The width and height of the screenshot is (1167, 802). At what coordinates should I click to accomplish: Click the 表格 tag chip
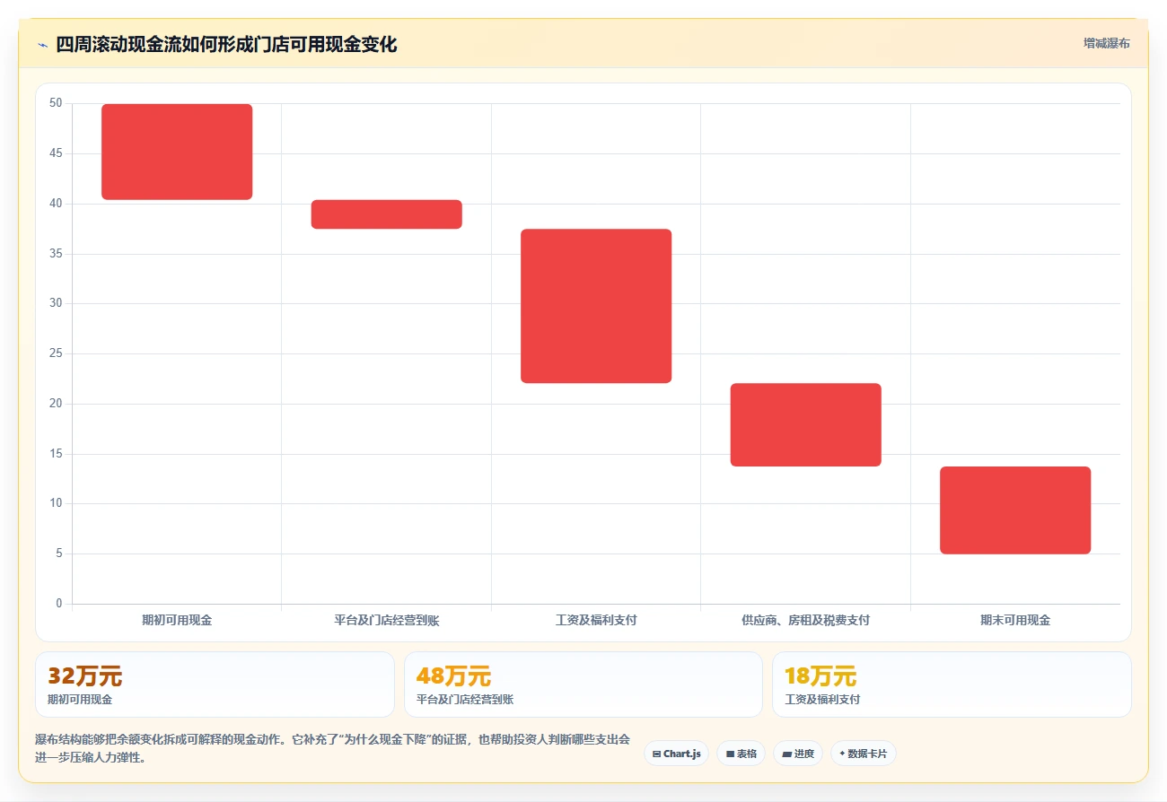coord(741,754)
